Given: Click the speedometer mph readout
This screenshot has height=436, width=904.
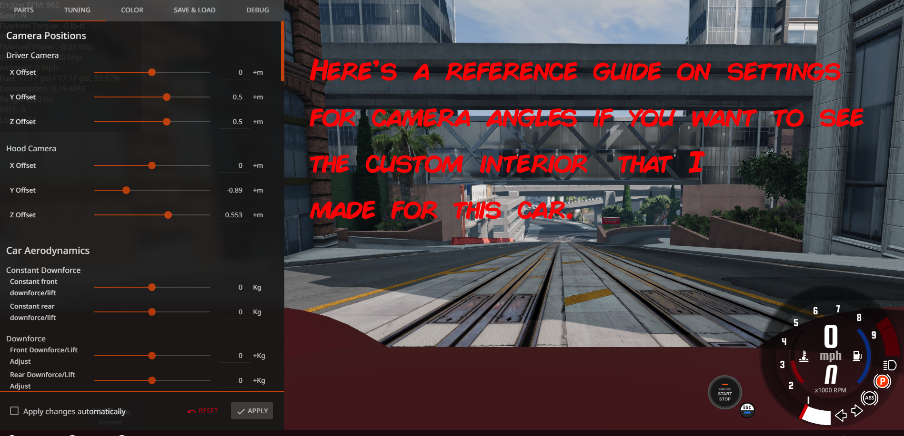Looking at the screenshot, I should click(x=831, y=344).
